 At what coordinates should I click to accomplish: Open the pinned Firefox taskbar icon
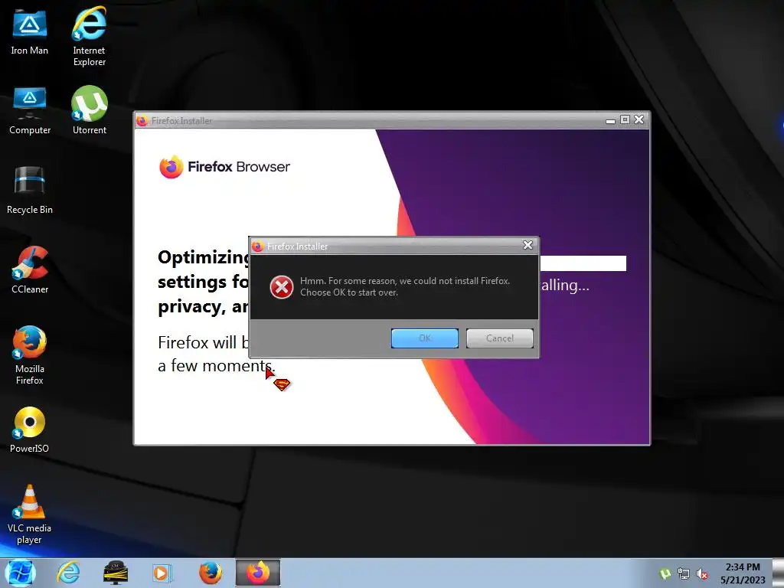pos(211,573)
